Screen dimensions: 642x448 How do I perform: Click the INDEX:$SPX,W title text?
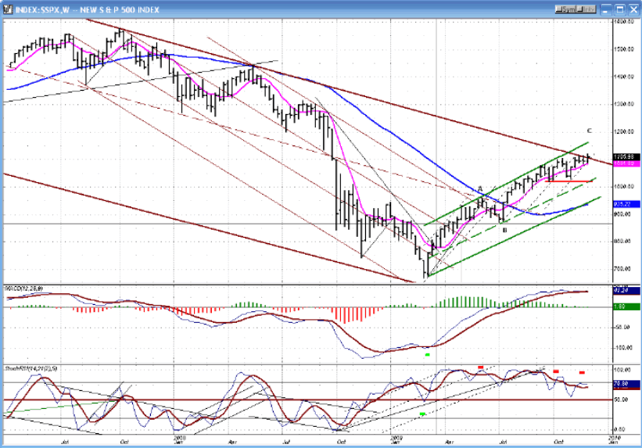[43, 9]
